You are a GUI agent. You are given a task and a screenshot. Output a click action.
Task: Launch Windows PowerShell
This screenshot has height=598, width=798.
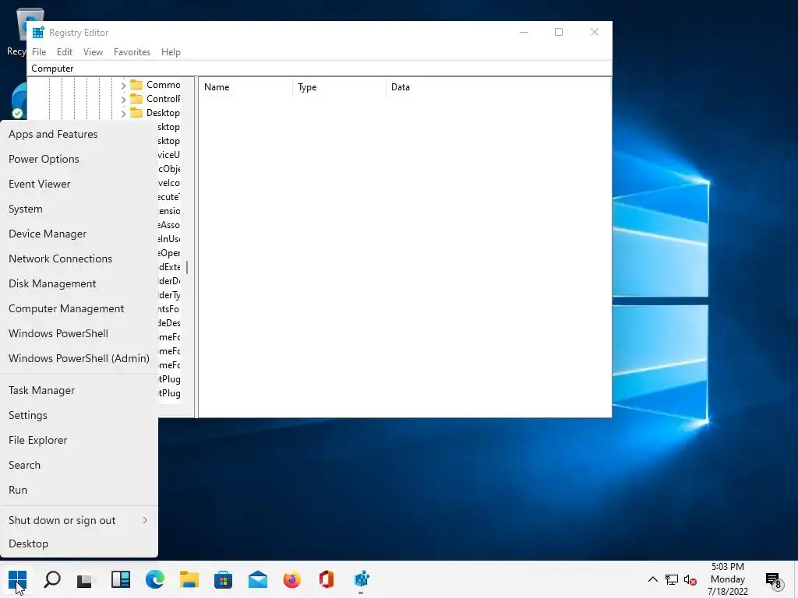pyautogui.click(x=79, y=333)
